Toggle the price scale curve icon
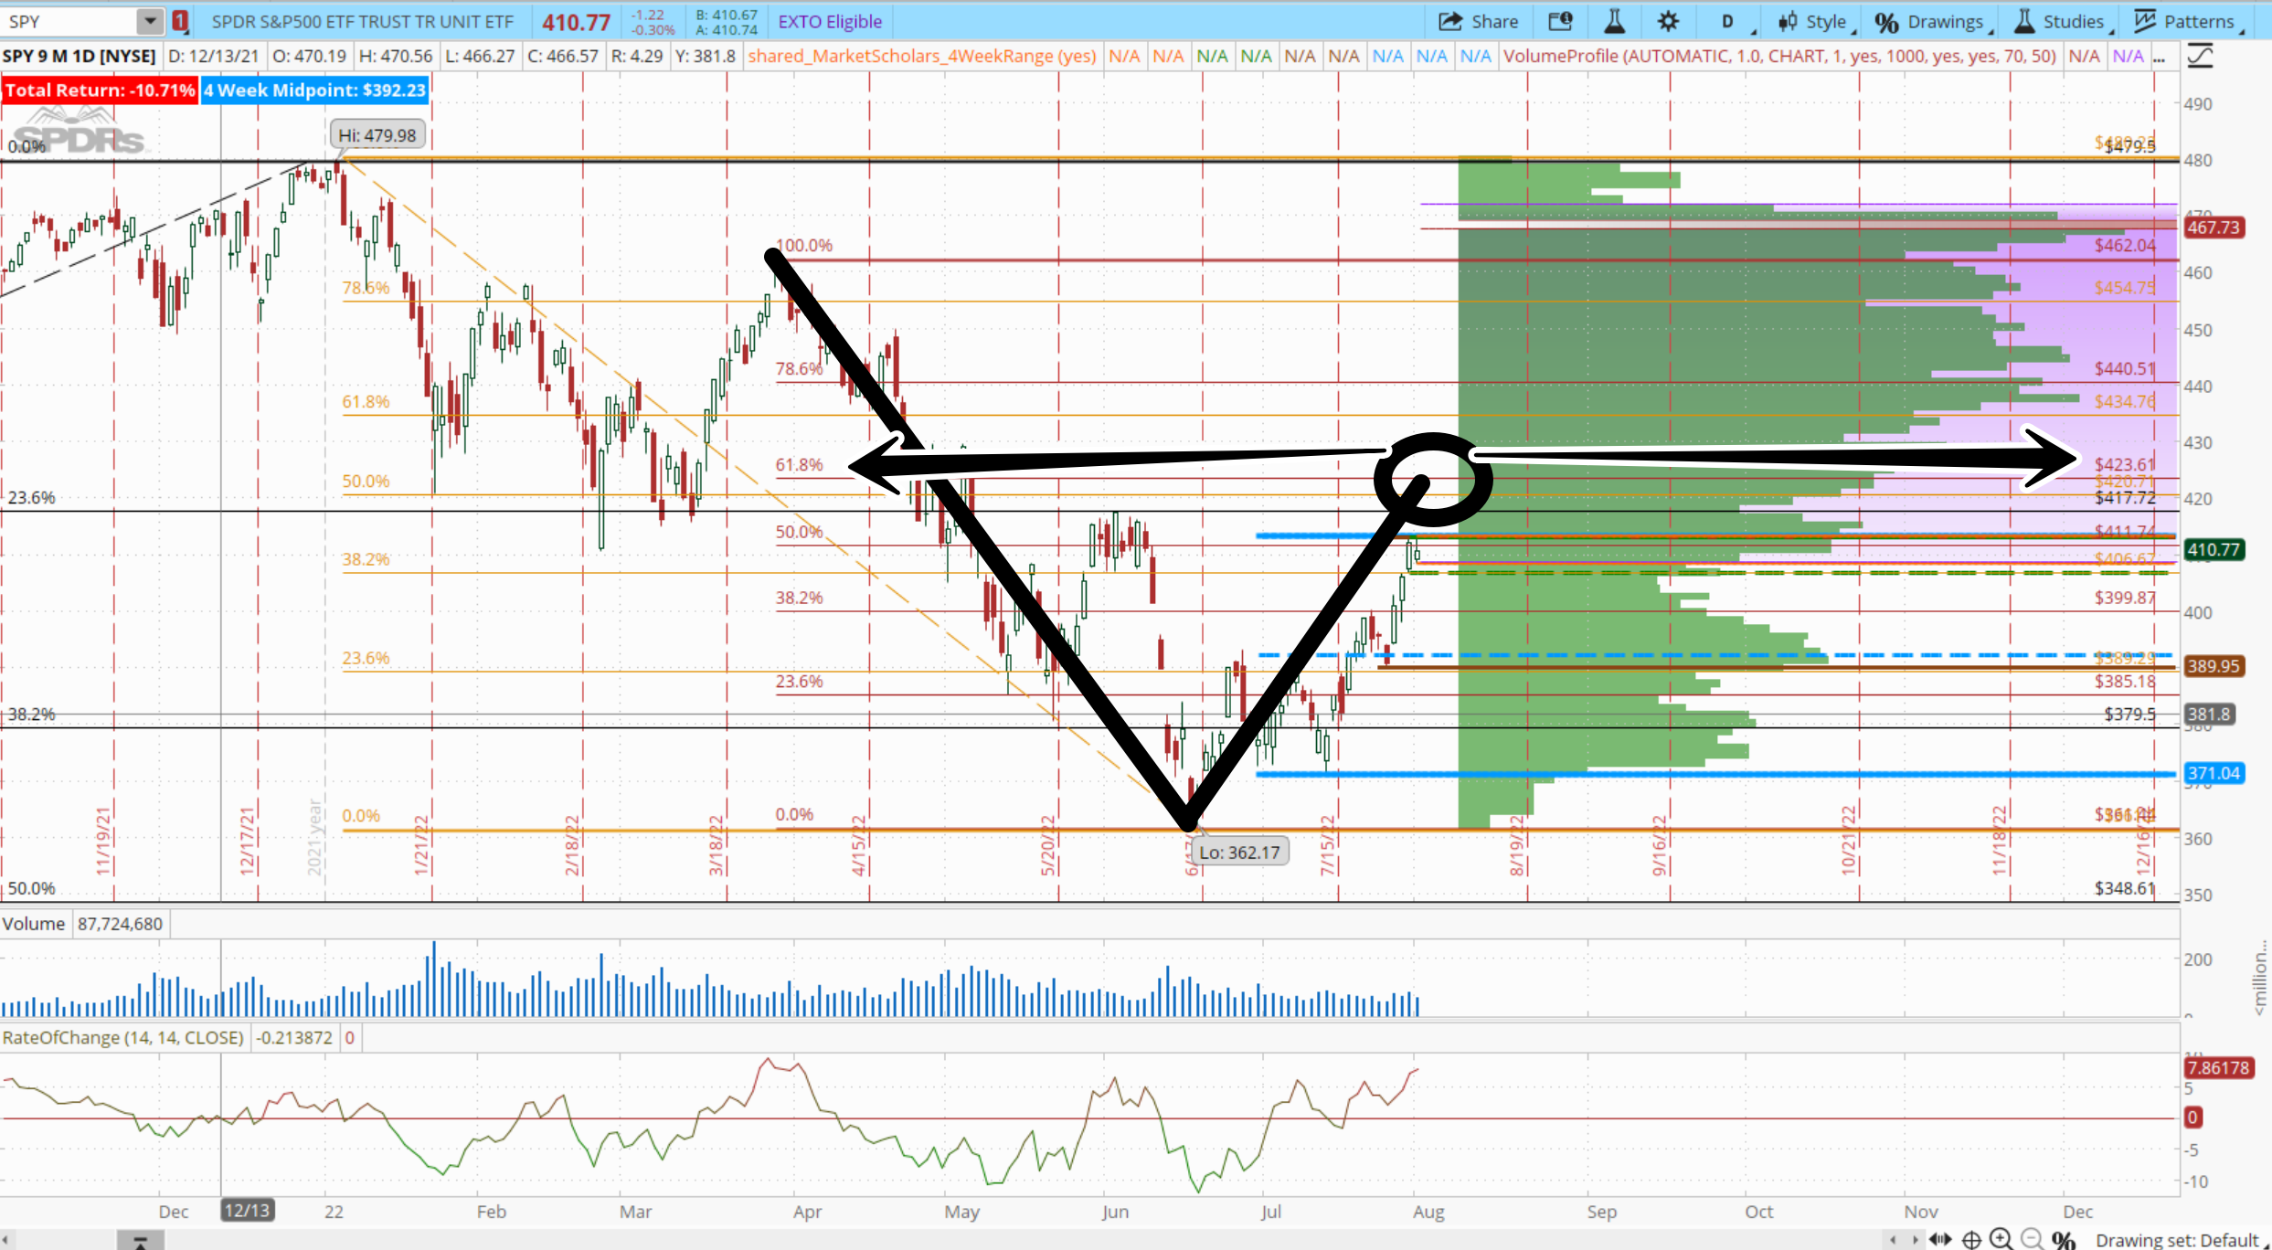Viewport: 2272px width, 1250px height. [x=2201, y=56]
